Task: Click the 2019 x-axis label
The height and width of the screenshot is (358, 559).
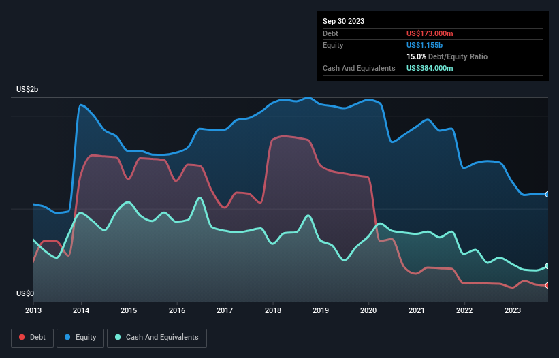Action: (x=321, y=310)
